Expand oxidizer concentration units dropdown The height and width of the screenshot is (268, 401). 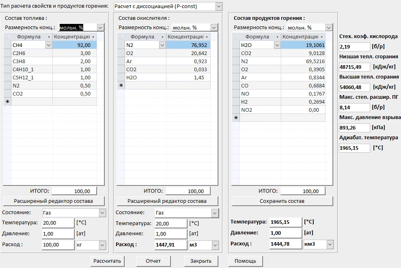[214, 28]
